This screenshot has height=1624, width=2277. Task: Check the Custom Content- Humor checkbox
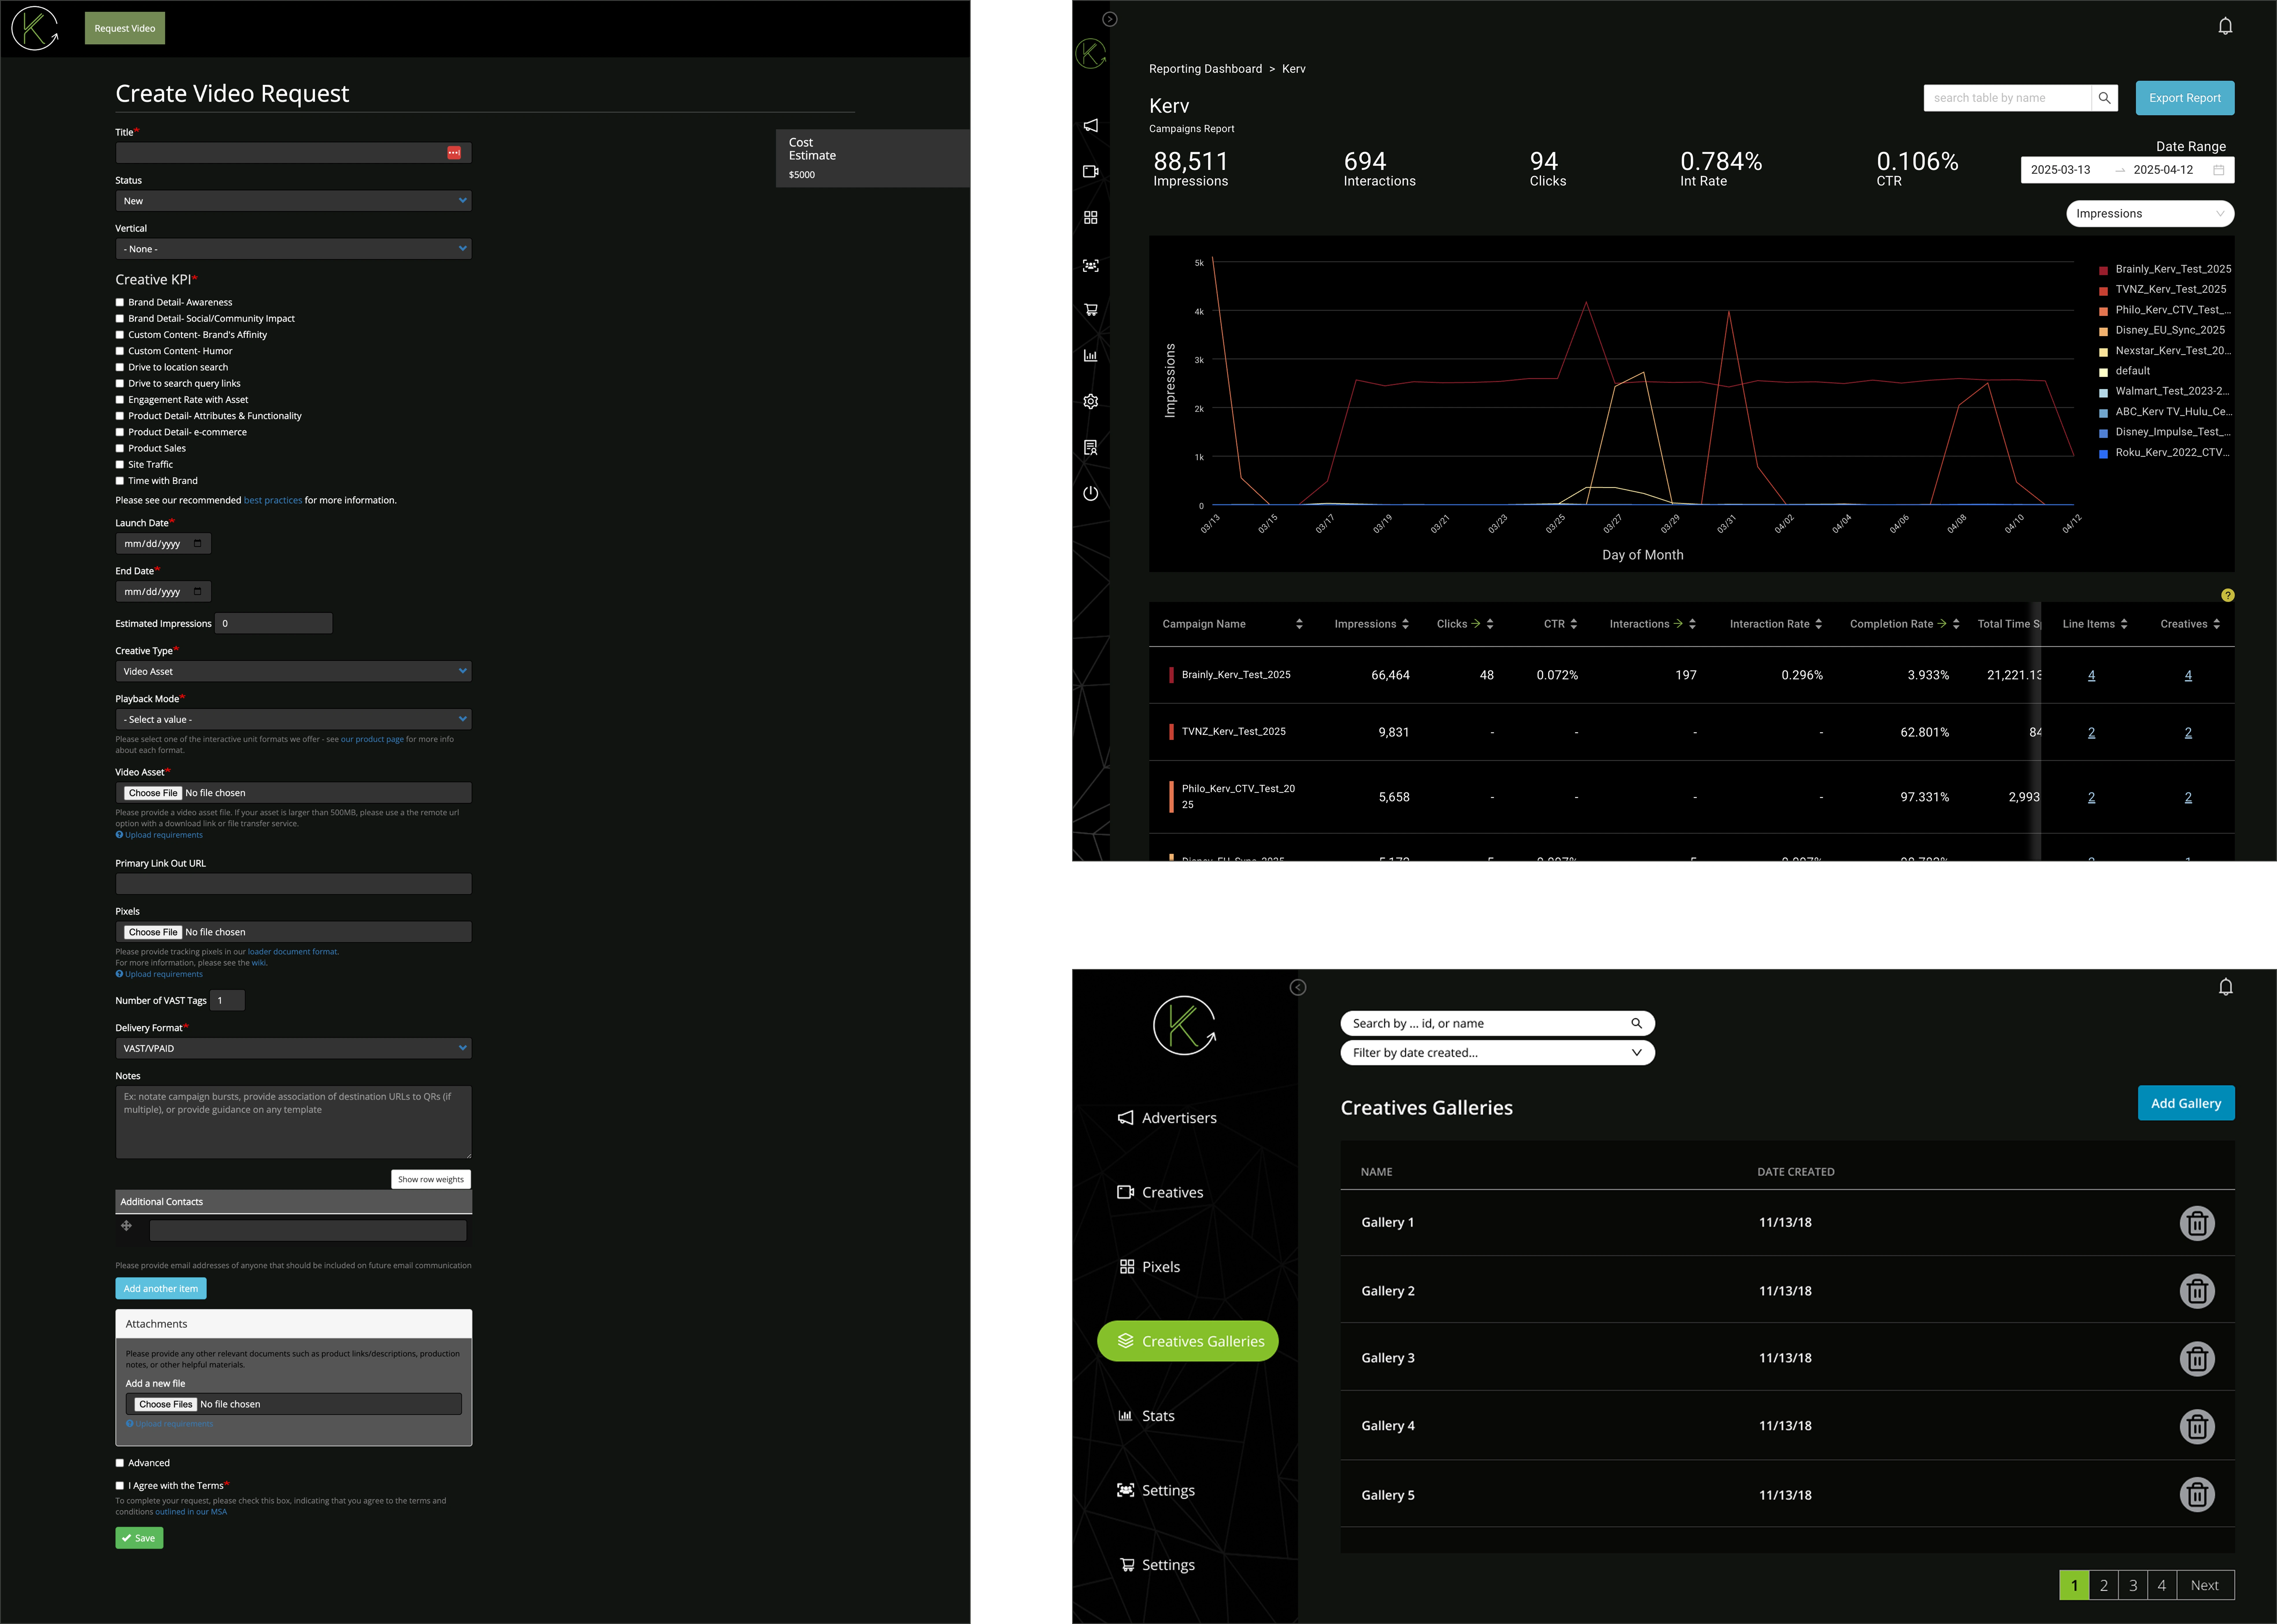point(120,351)
